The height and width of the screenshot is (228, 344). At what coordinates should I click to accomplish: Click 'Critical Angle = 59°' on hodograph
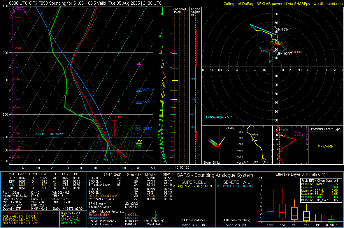(x=219, y=117)
